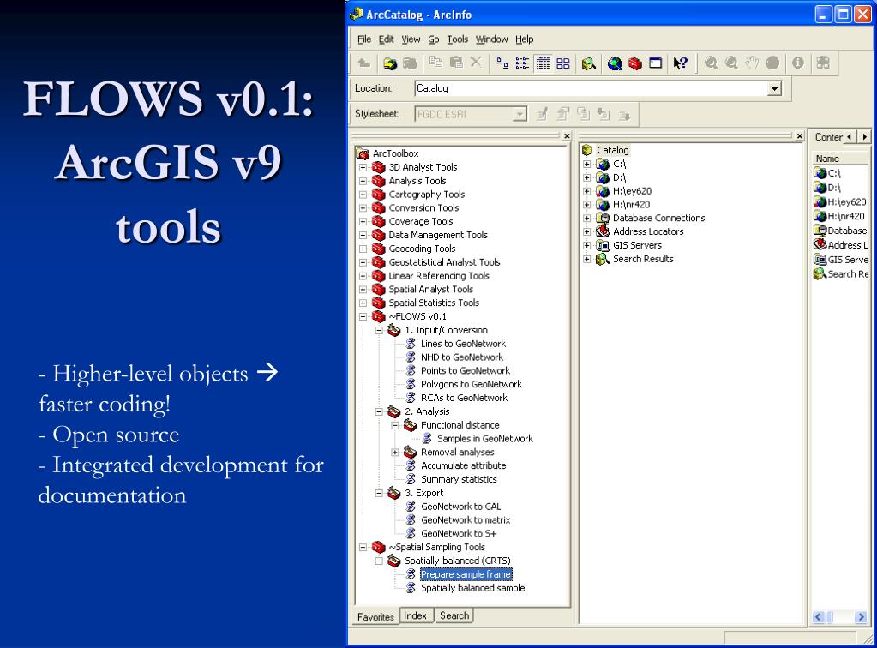Screen dimensions: 877x648
Task: Collapse the ~Spatial Sampling Tools toolbox
Action: (x=363, y=547)
